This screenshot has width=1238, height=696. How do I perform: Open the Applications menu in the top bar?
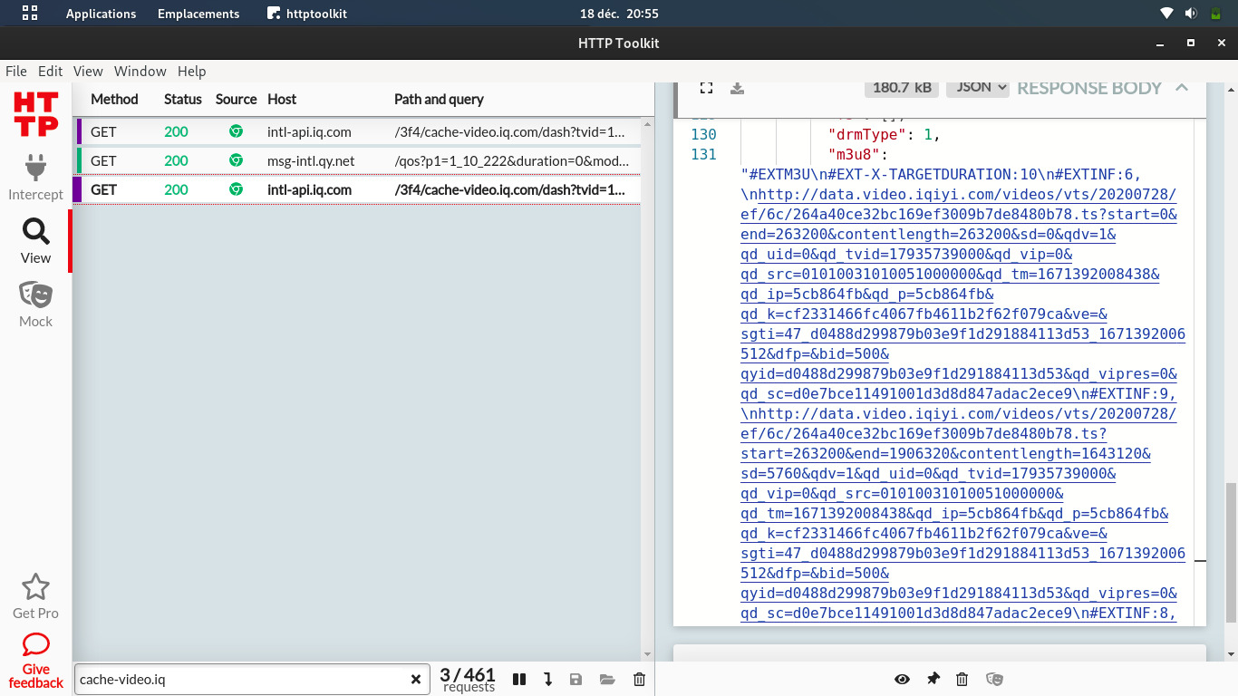coord(101,14)
